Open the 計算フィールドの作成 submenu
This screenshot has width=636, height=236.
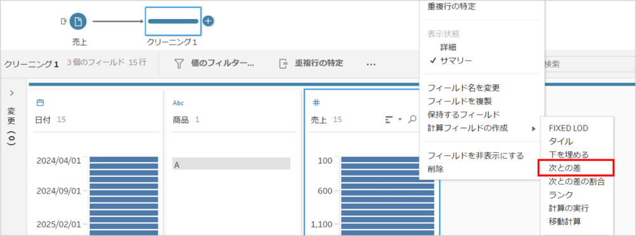467,128
